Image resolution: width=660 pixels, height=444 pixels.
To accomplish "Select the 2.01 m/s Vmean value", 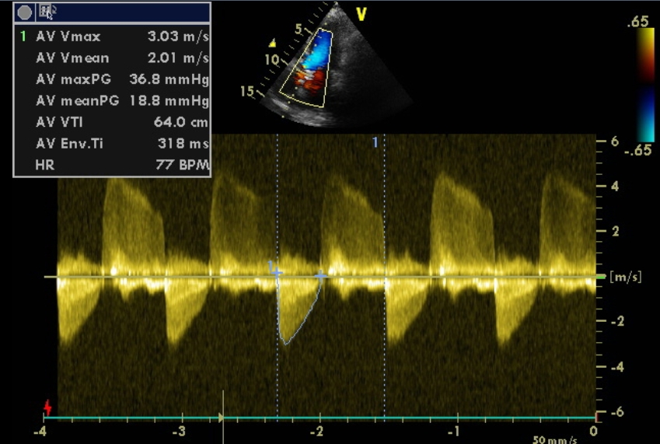I will point(178,58).
